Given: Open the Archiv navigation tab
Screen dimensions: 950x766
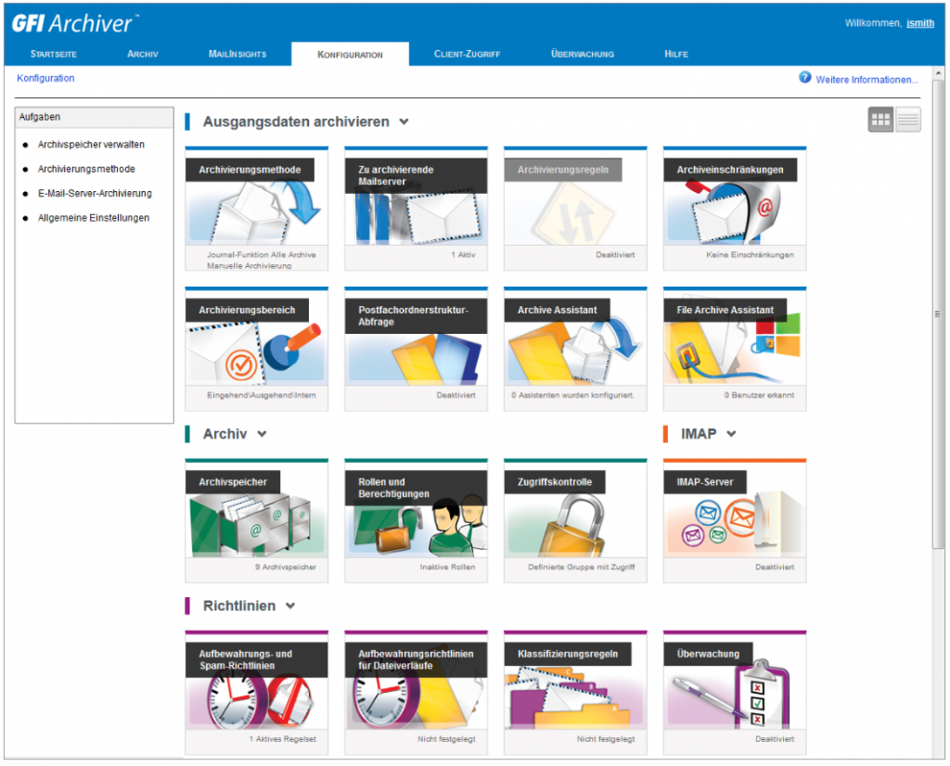Looking at the screenshot, I should [x=142, y=54].
